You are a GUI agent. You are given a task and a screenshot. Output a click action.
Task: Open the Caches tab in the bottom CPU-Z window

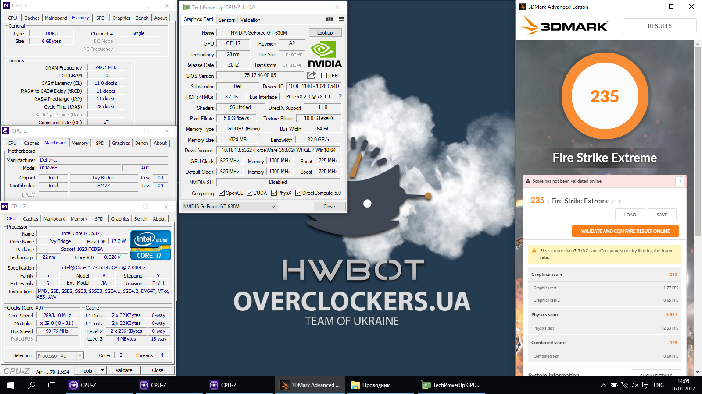click(x=31, y=219)
